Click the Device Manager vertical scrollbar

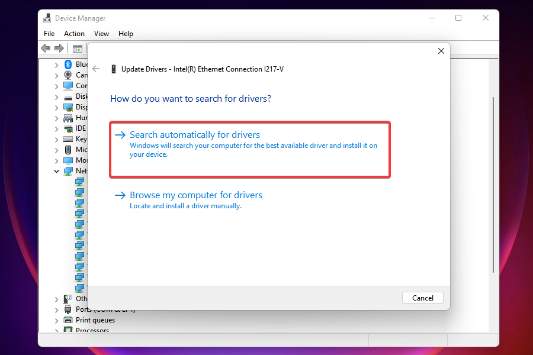coord(493,185)
